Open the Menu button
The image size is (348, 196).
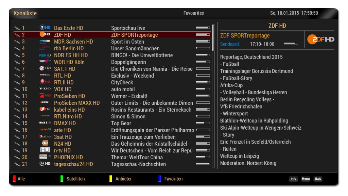coord(306,179)
